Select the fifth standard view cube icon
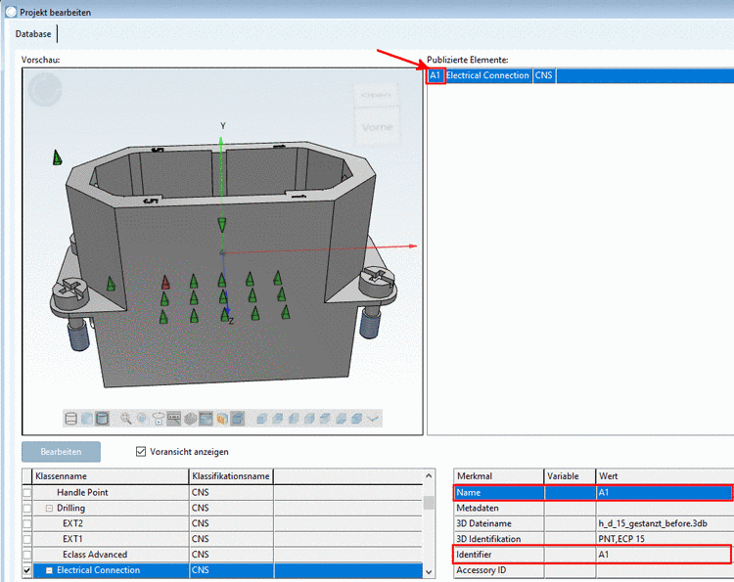This screenshot has width=734, height=582. point(325,419)
